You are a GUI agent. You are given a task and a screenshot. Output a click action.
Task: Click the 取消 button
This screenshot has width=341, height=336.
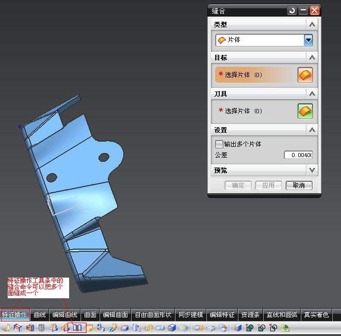pos(299,186)
